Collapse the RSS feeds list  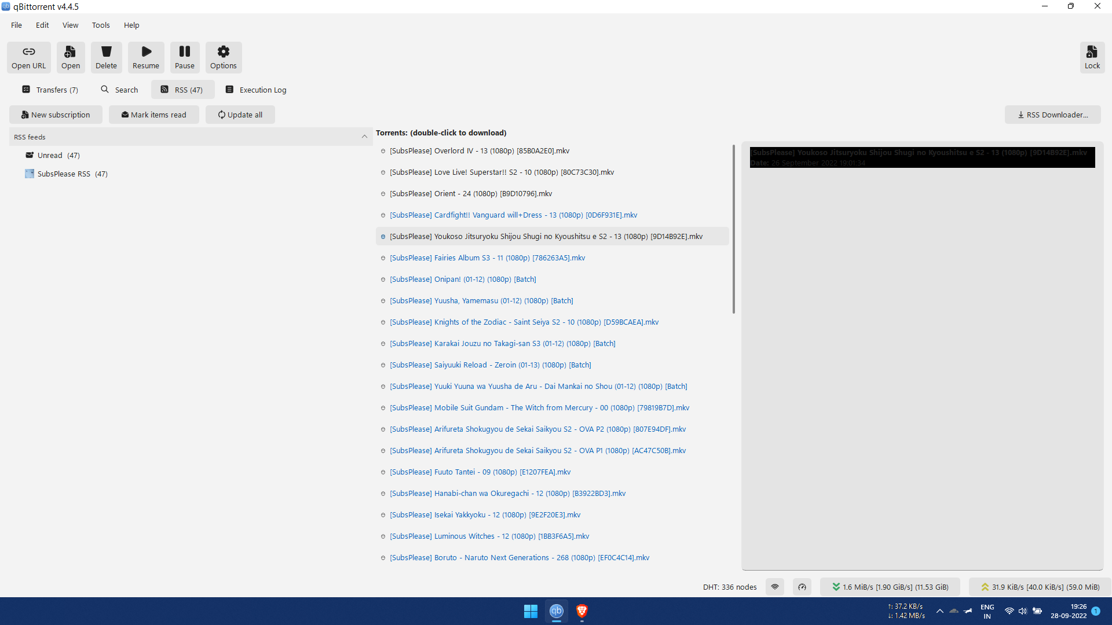pos(364,137)
